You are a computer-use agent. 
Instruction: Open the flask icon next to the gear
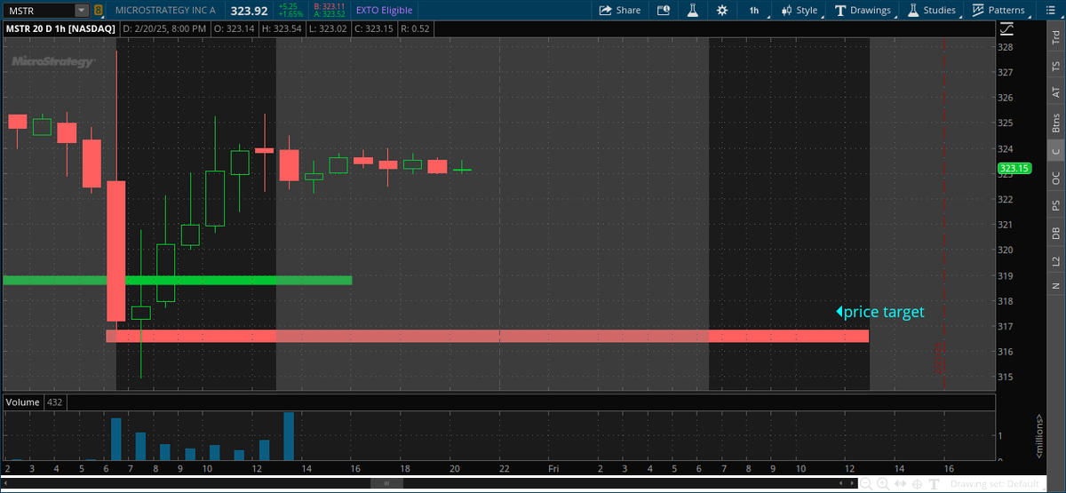click(693, 11)
